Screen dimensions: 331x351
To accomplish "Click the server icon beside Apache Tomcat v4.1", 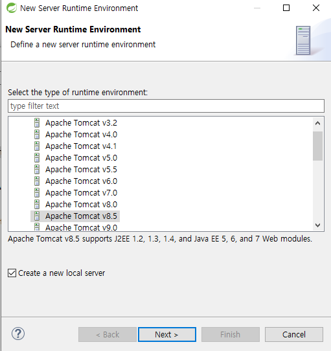I will coord(37,146).
